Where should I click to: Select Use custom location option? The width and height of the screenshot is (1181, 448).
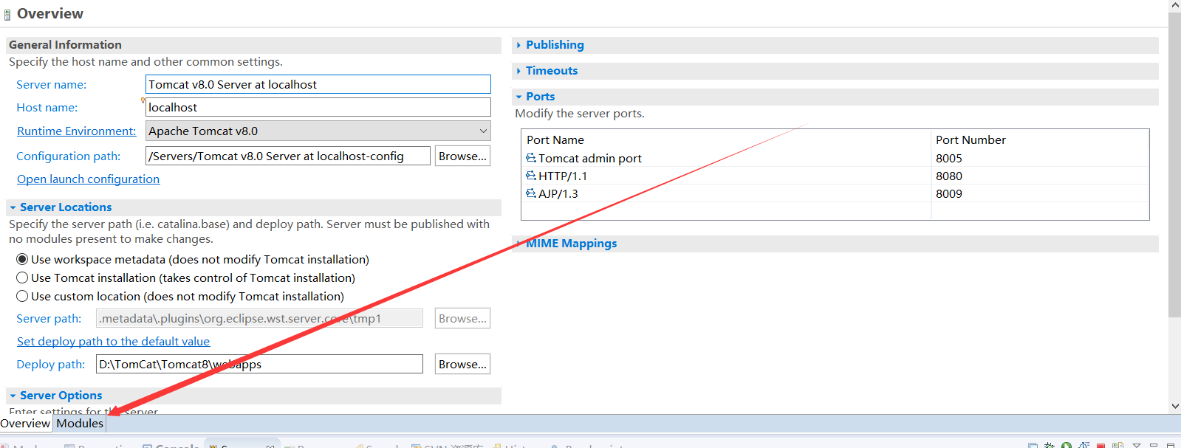click(x=22, y=296)
